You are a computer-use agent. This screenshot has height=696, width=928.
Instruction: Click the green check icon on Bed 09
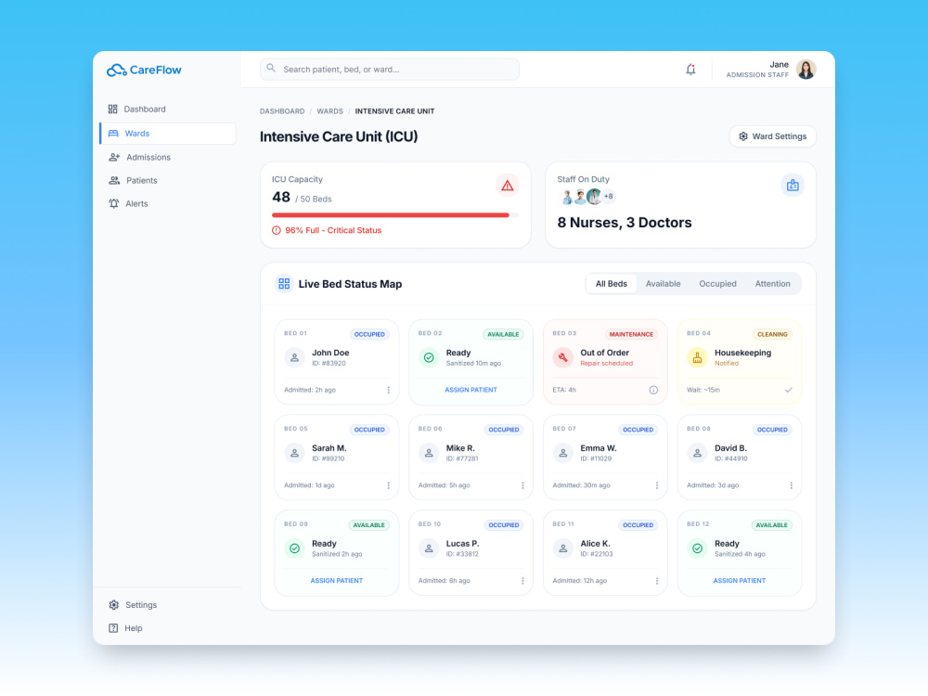(x=294, y=548)
